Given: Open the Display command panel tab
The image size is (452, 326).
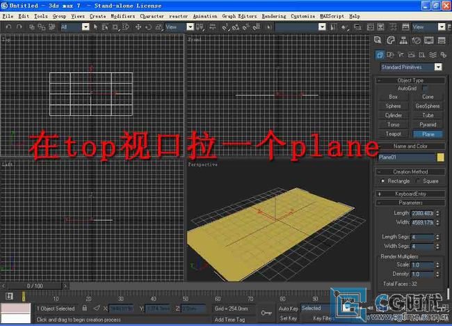Looking at the screenshot, I should (429, 40).
